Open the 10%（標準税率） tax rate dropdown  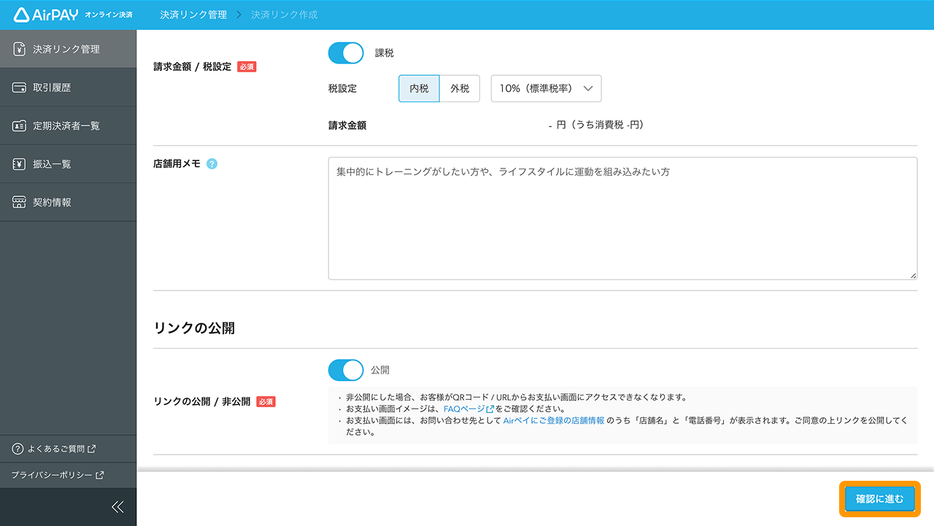tap(546, 88)
